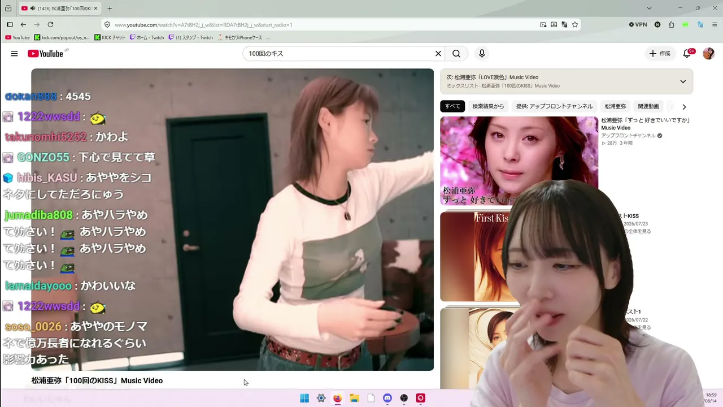Open a new browser tab
Viewport: 723px width, 407px height.
(110, 8)
